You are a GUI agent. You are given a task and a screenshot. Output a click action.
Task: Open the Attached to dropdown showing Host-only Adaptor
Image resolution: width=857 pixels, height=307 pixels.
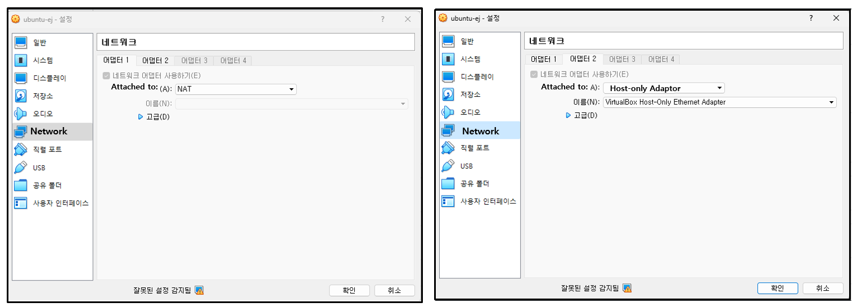(x=664, y=88)
